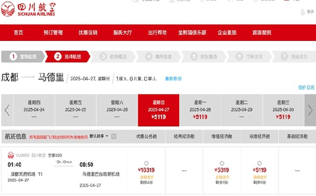Click step 5 附加服务 in progress bar
The image size is (316, 196).
[x=204, y=57]
